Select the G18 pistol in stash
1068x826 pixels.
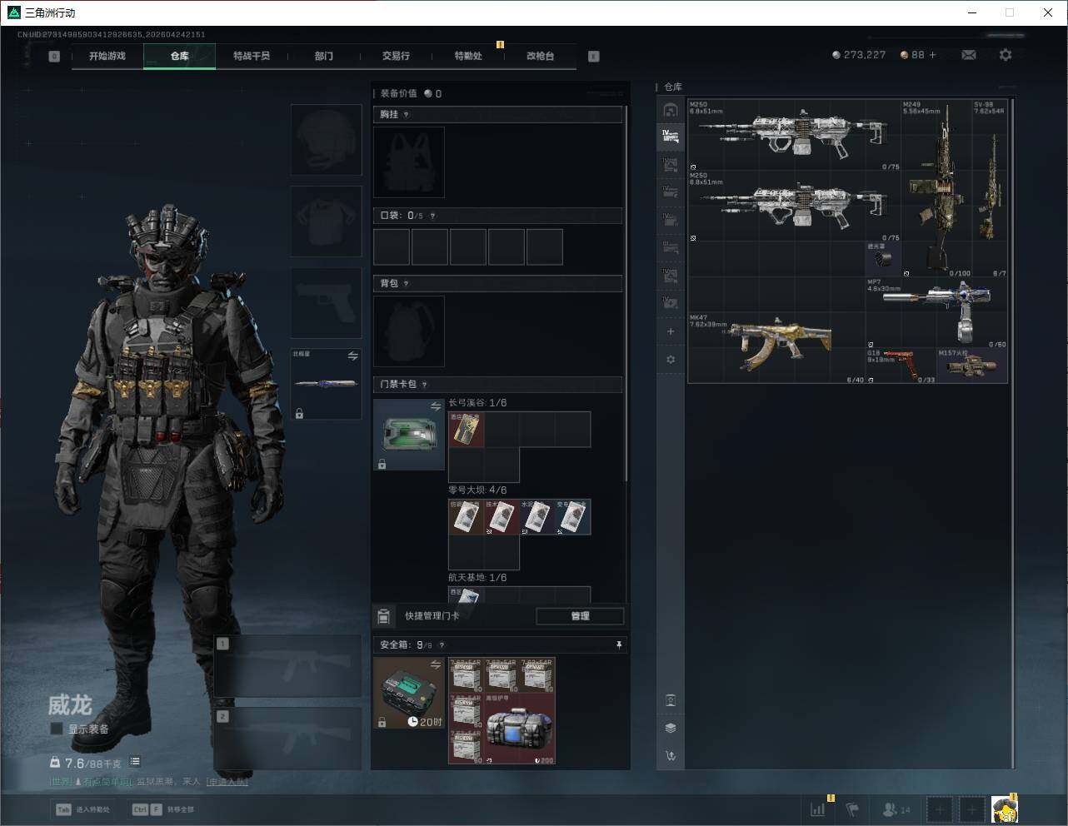tap(901, 366)
